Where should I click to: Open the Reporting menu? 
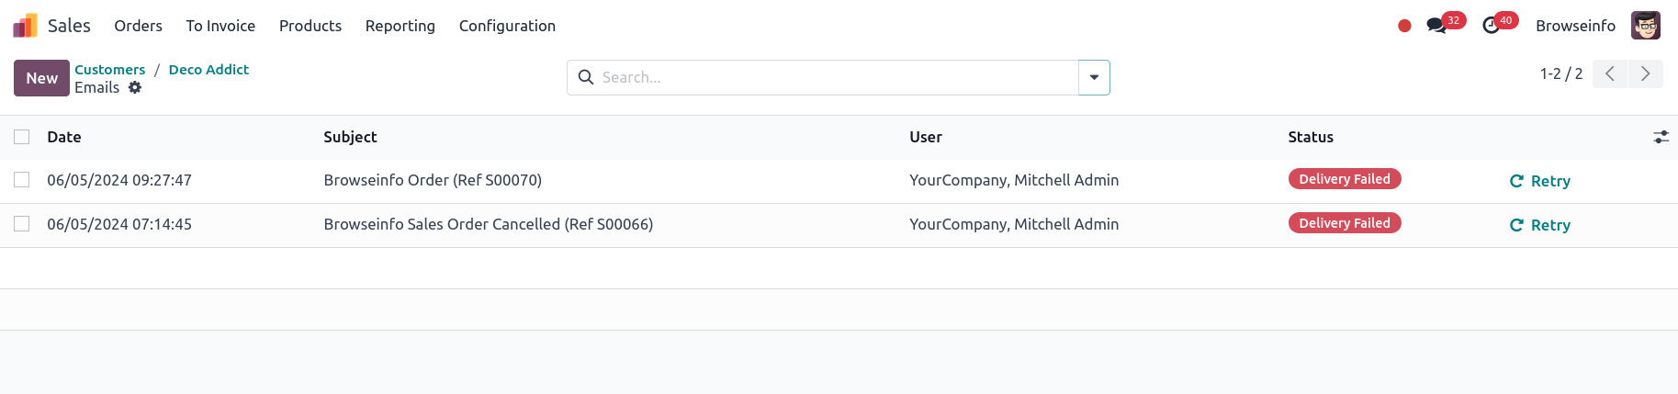click(400, 26)
